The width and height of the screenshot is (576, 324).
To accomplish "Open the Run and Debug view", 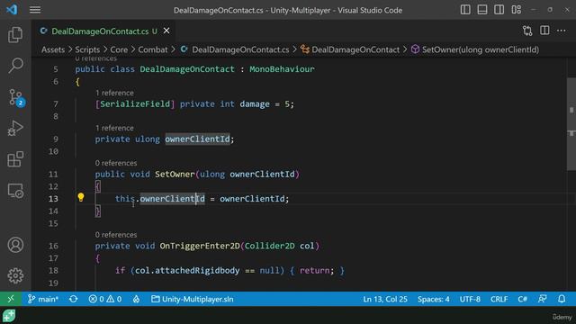I will (15, 128).
